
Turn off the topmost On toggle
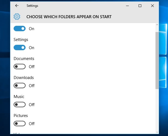[20, 29]
